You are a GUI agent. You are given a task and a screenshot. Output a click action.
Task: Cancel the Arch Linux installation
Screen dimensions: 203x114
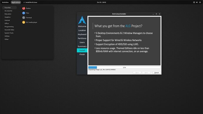[157, 73]
